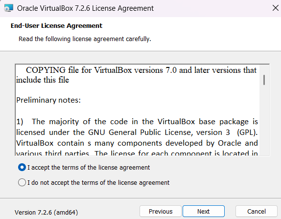Go back with the Previous button
The image size is (281, 219).
161,211
